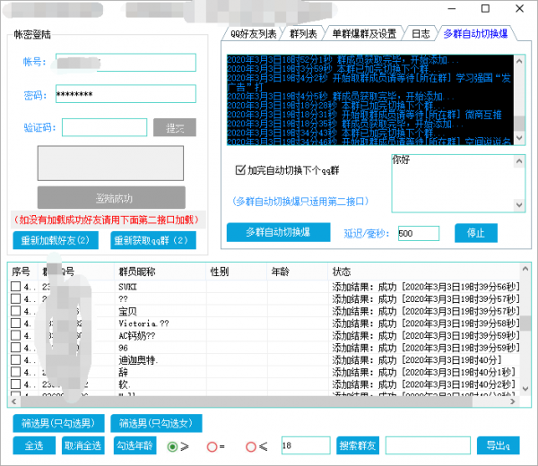
Task: Select the less-than age radio button
Action: click(251, 446)
